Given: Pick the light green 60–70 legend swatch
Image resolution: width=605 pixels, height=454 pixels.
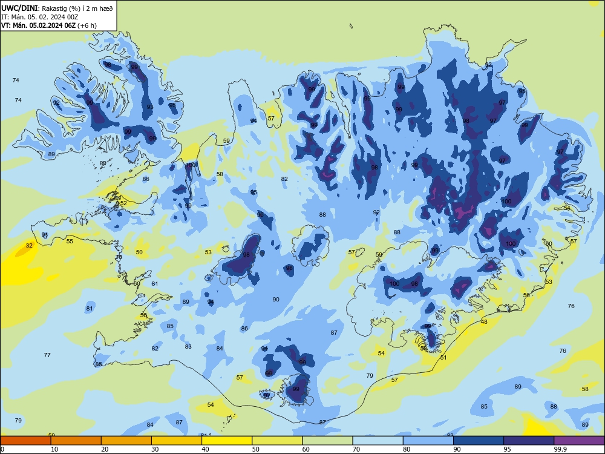Looking at the screenshot, I should [x=327, y=441].
